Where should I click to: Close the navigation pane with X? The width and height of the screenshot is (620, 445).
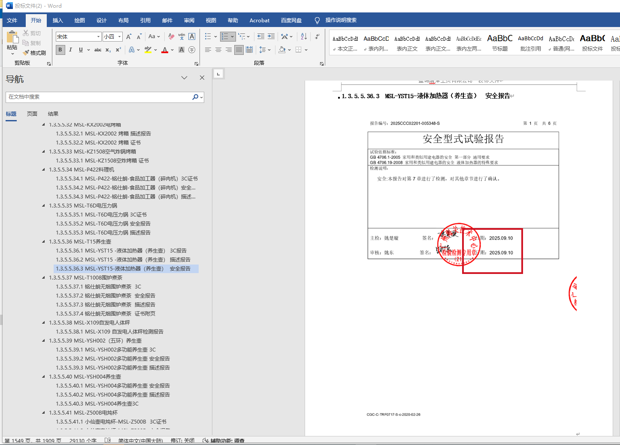click(202, 78)
